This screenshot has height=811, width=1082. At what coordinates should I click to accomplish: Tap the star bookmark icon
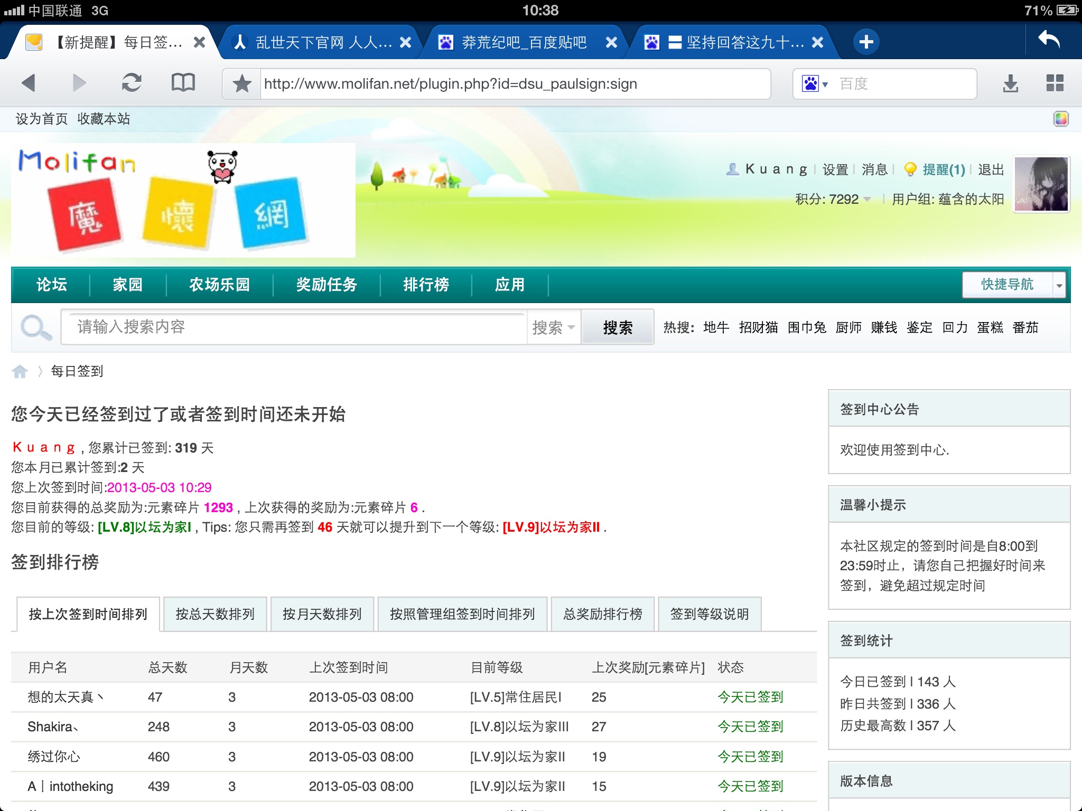point(242,83)
